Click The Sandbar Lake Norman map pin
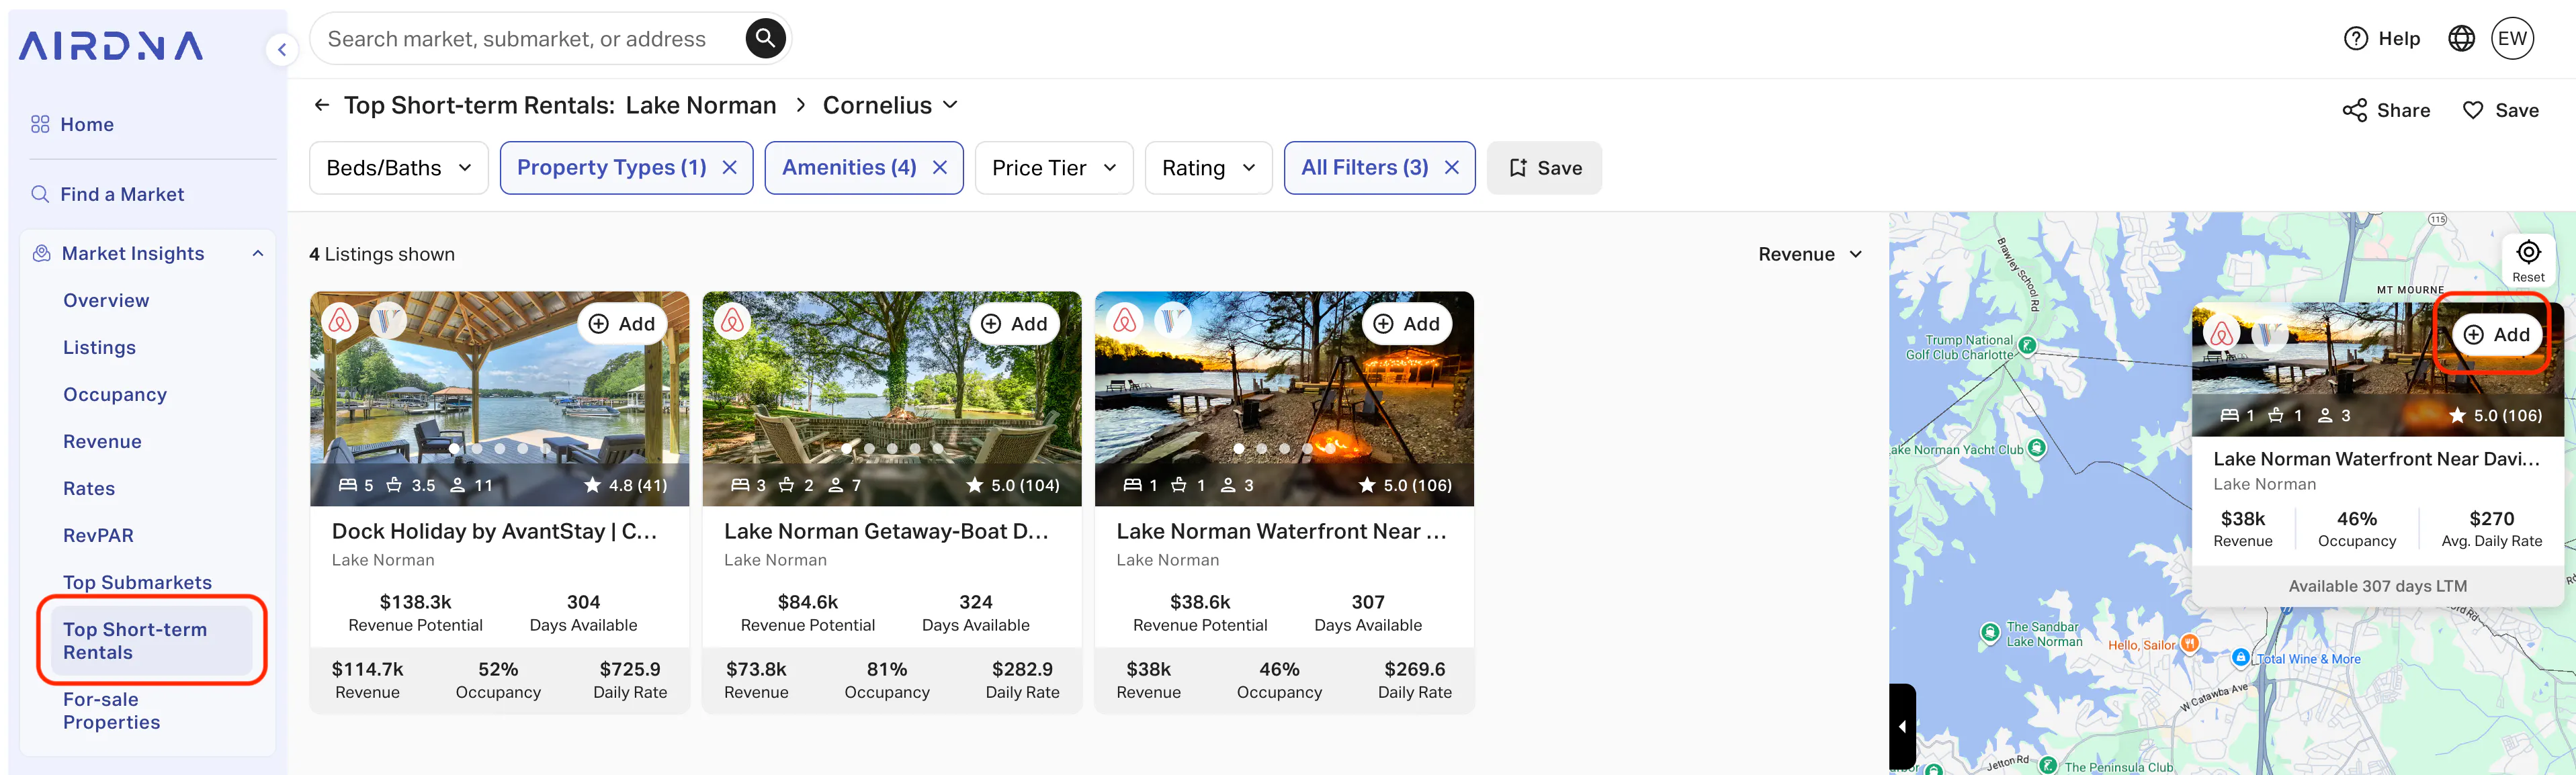2576x775 pixels. coord(1990,632)
